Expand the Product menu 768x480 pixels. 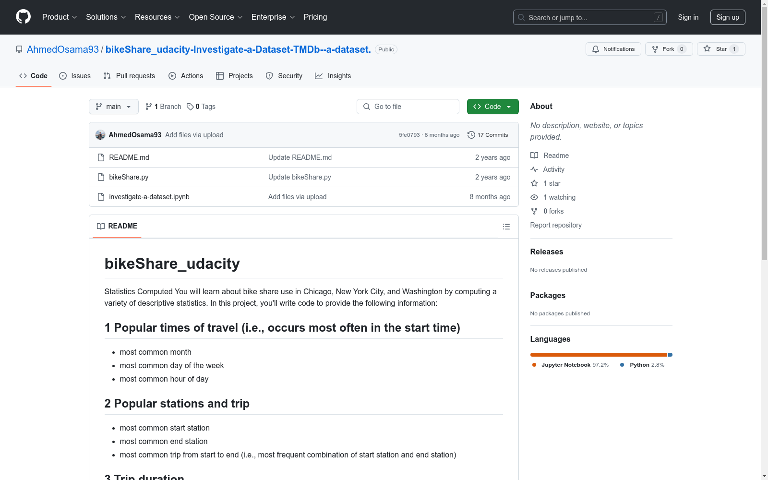[x=60, y=17]
